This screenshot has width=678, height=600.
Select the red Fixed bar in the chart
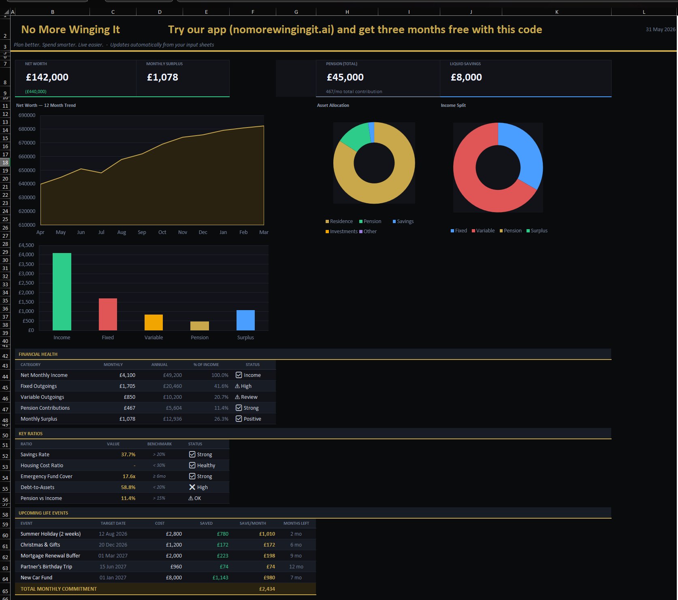pos(108,314)
